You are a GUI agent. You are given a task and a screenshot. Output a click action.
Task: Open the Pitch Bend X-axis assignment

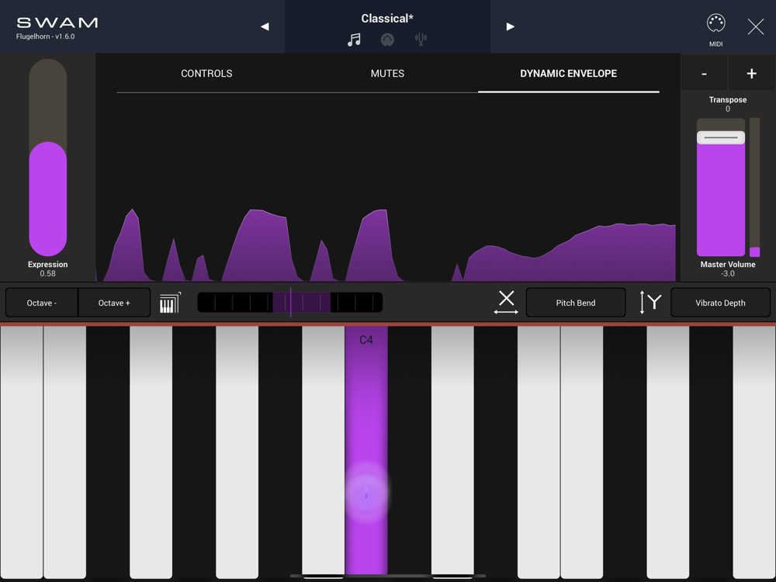576,303
